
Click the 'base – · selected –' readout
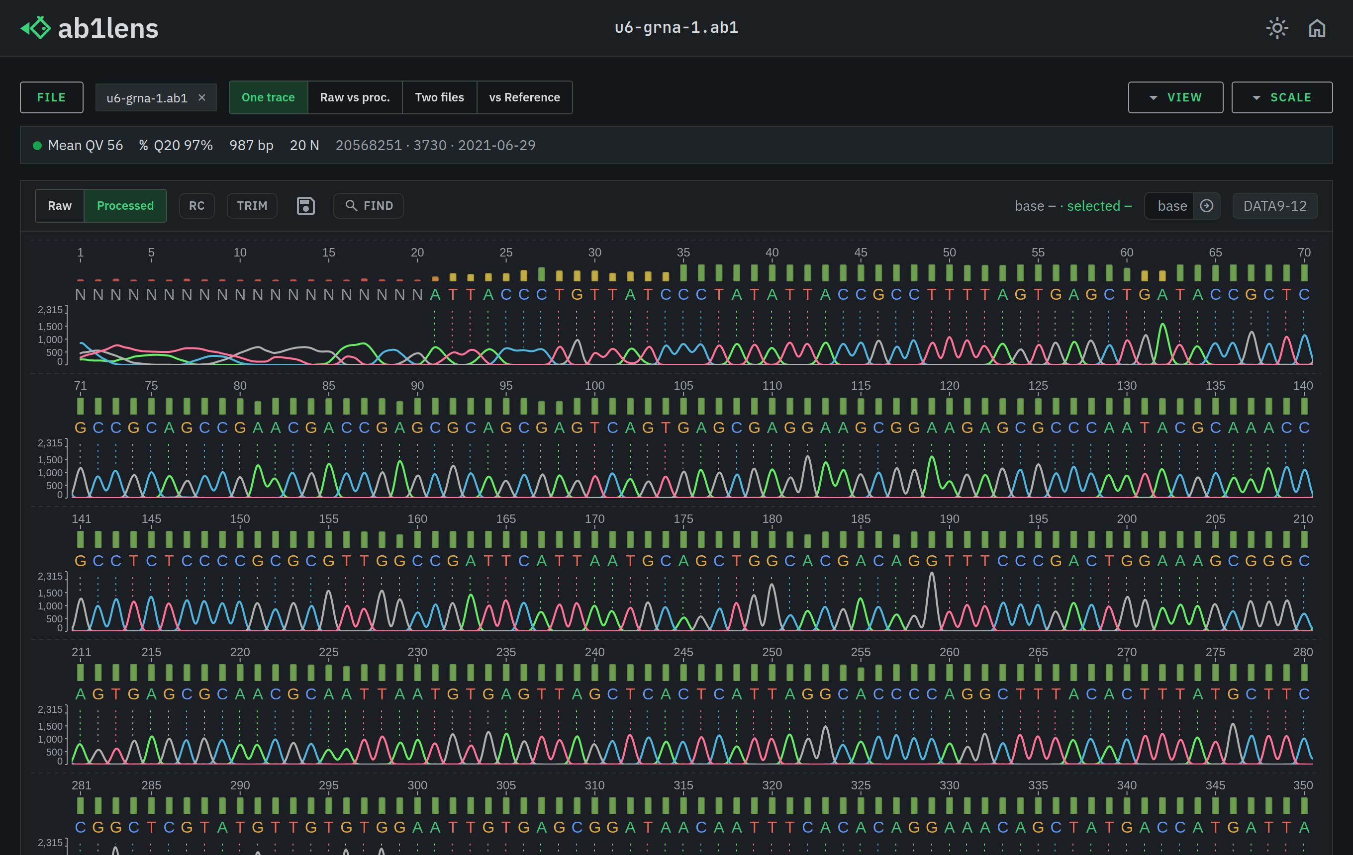click(x=1073, y=206)
